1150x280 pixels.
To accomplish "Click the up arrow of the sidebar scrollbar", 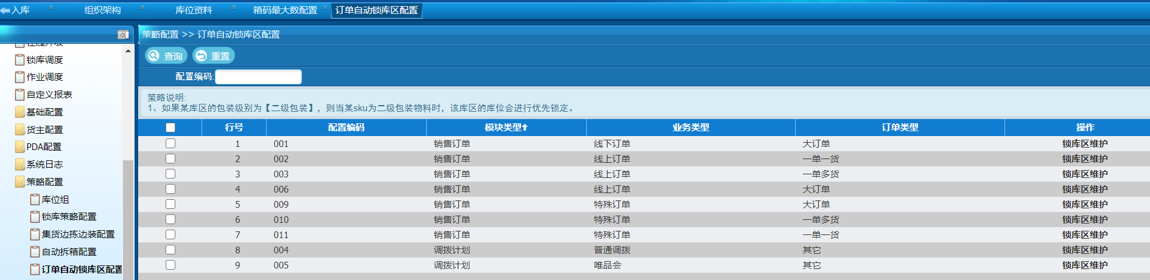I will click(x=128, y=51).
